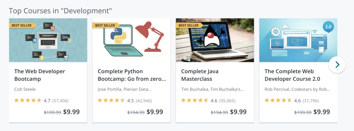Screen dimensions: 354x131
Task: Click instructor name Colt Steele
Action: pyautogui.click(x=25, y=89)
